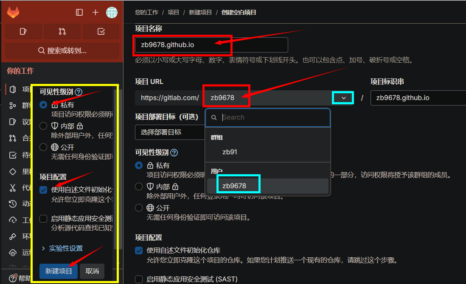The height and width of the screenshot is (284, 466).
Task: Open the 帮助 help icon
Action: pos(13,278)
